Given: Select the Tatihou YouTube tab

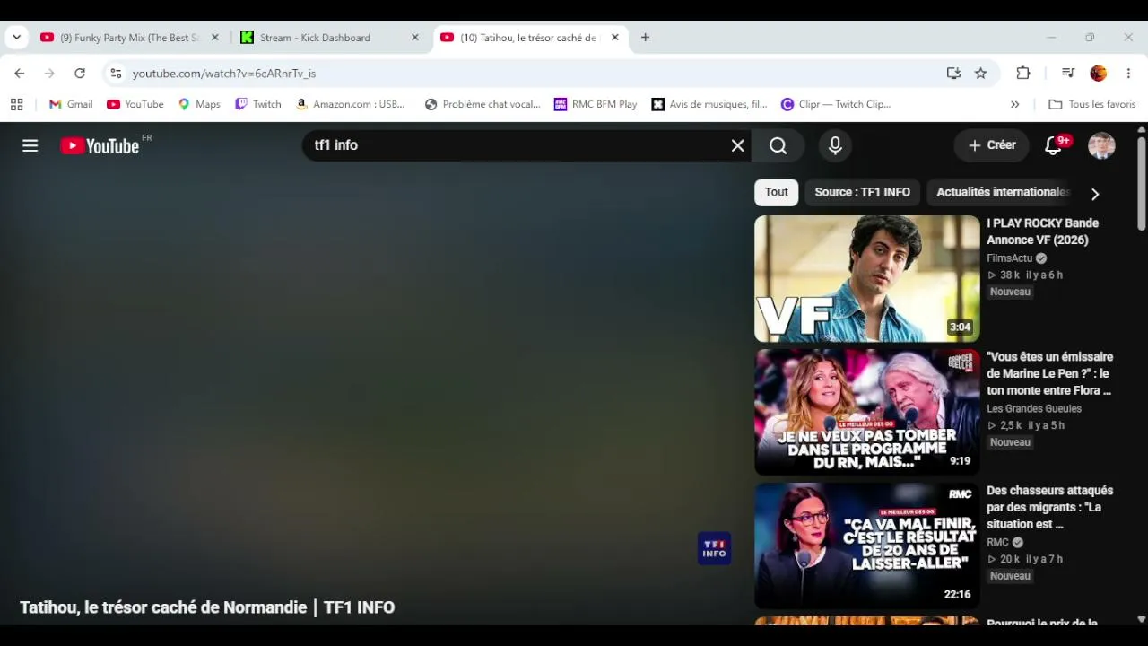Looking at the screenshot, I should 529,38.
